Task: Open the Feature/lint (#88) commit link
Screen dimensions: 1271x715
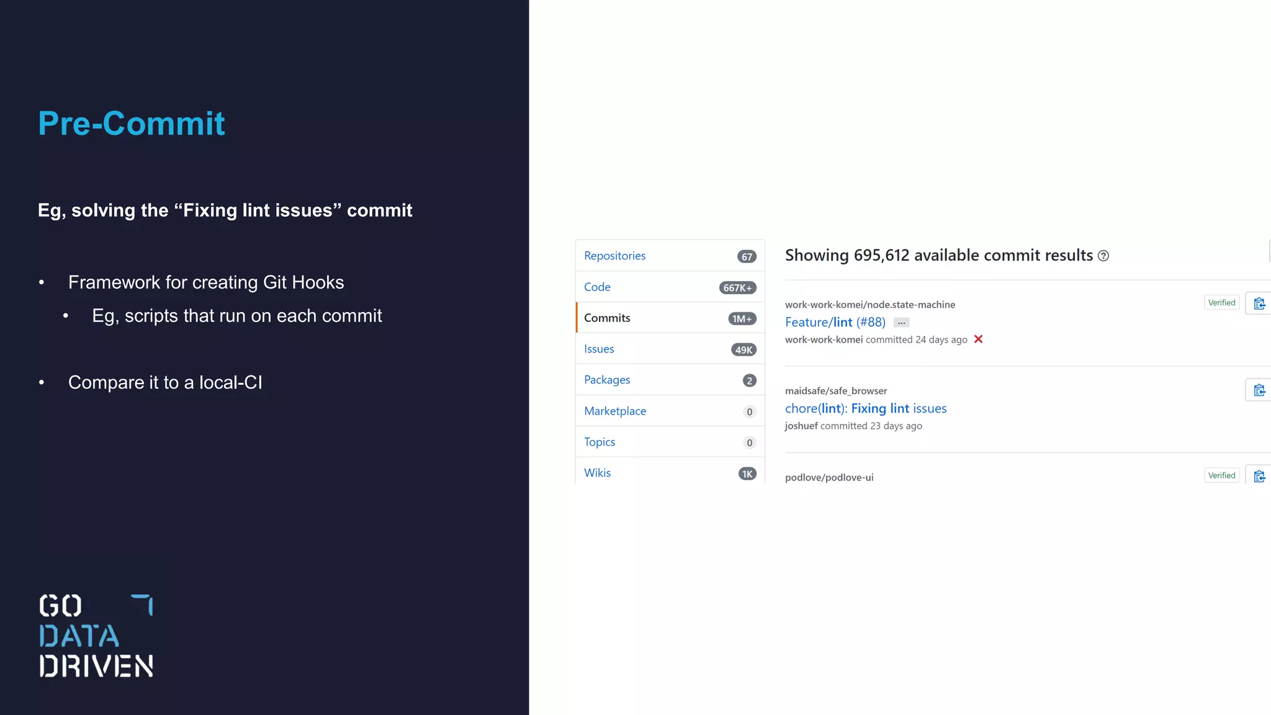Action: click(x=835, y=322)
